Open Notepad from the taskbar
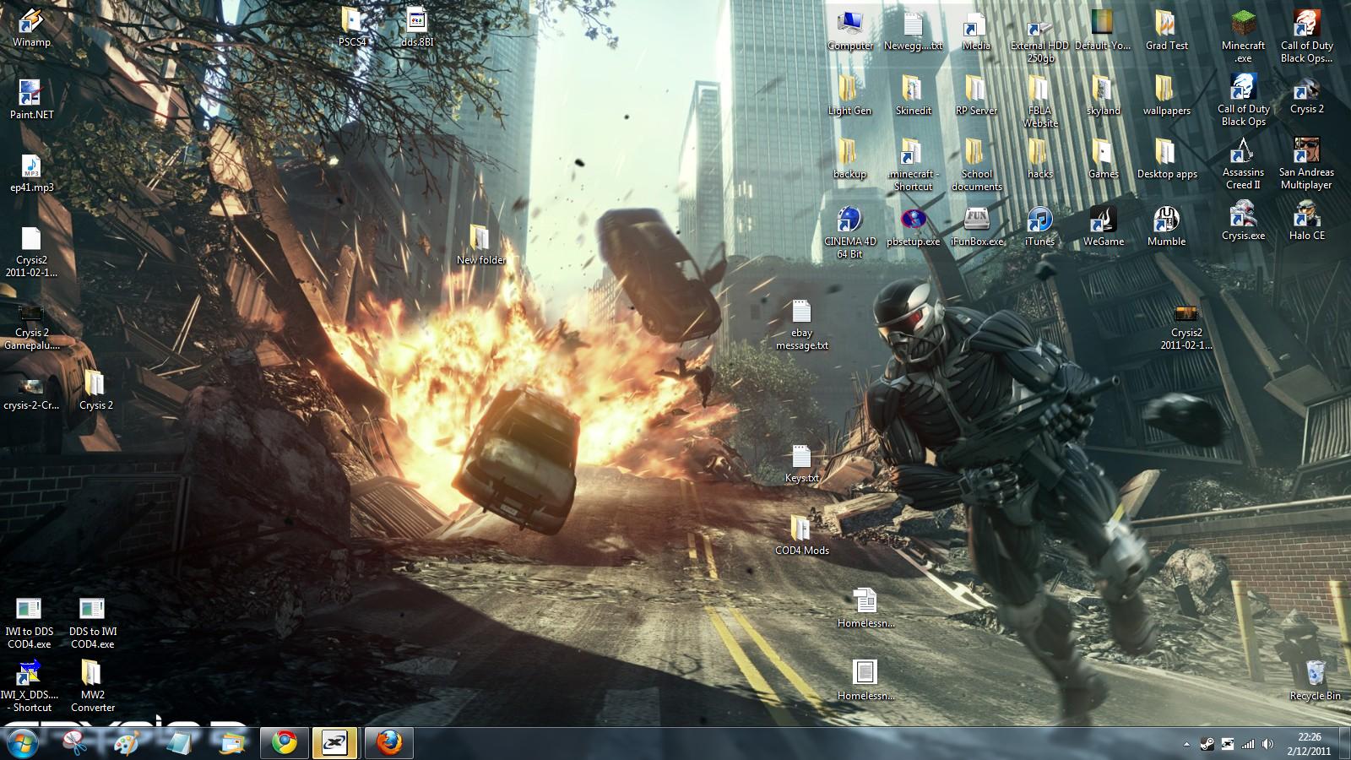 [179, 744]
